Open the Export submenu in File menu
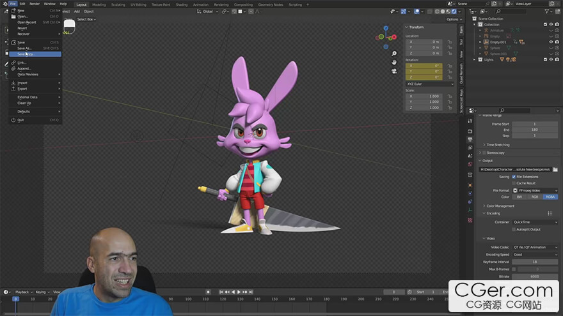This screenshot has width=563, height=316. [35, 89]
